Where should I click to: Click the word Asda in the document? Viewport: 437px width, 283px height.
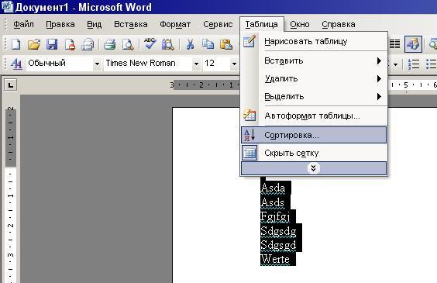point(274,188)
